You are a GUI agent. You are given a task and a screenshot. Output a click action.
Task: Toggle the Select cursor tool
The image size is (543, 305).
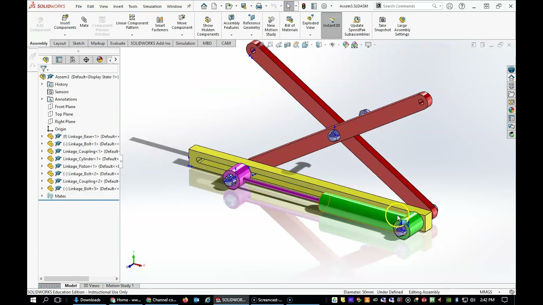pyautogui.click(x=288, y=6)
